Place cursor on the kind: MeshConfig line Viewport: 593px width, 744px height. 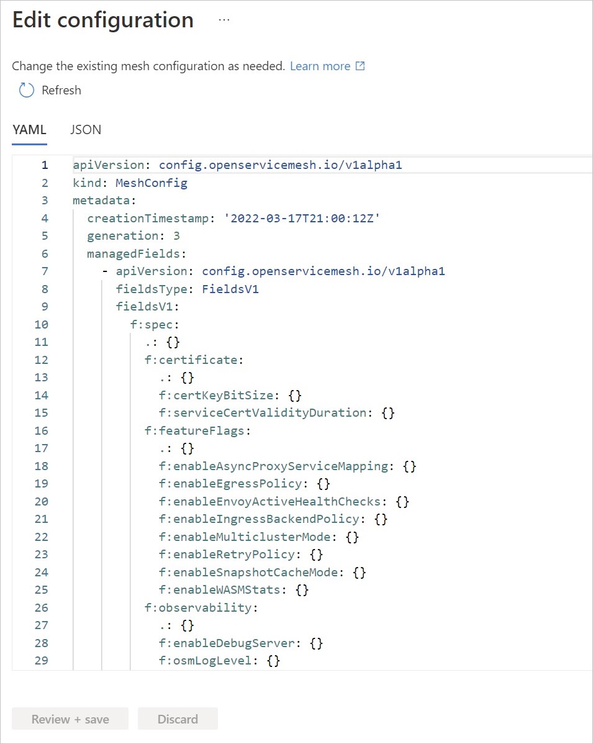(130, 183)
